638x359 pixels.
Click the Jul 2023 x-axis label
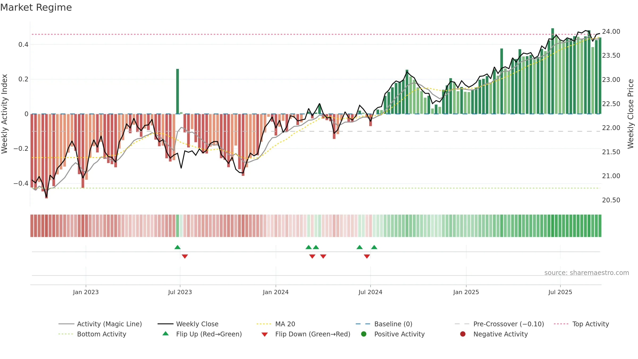pos(180,292)
